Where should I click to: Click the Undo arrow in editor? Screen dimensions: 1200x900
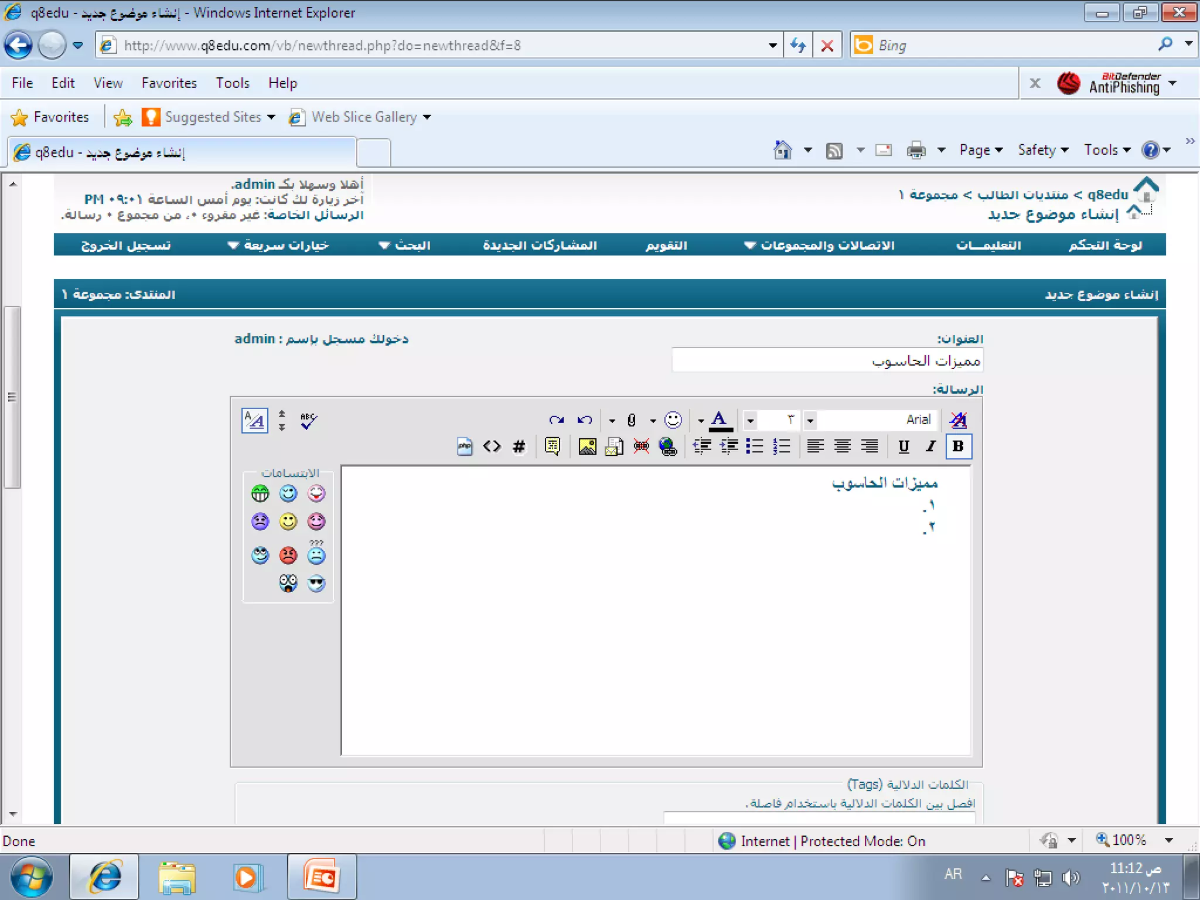pyautogui.click(x=584, y=420)
